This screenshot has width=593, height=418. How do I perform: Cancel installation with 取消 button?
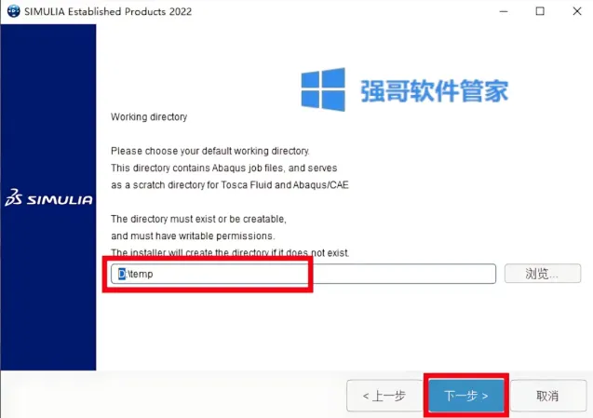(x=547, y=396)
